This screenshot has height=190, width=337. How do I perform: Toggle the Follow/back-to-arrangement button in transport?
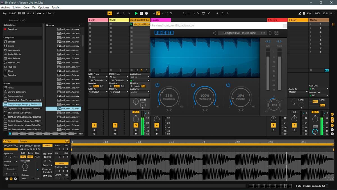point(110,13)
